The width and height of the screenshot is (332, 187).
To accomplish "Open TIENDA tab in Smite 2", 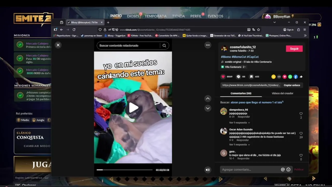I will [x=178, y=16].
